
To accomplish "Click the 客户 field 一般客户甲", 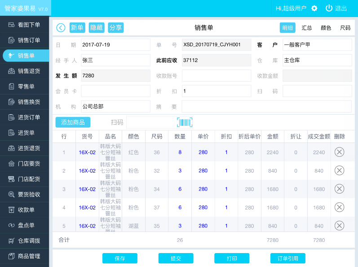I will [317, 45].
